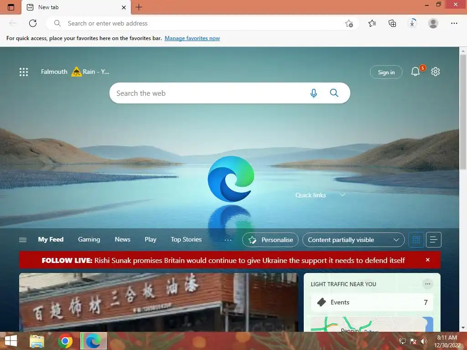Open page settings gear icon

[436, 72]
